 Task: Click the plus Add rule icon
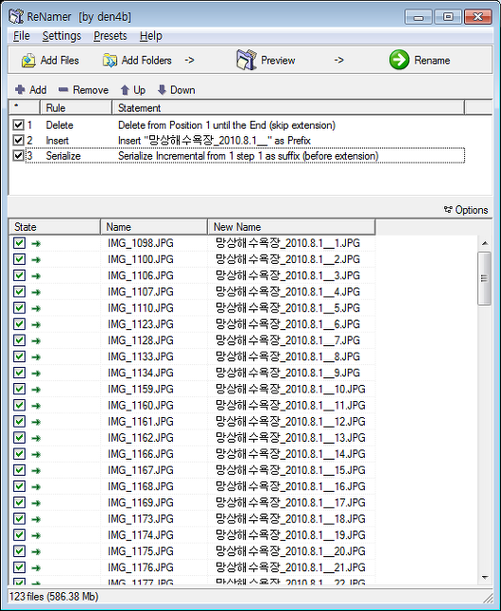20,90
